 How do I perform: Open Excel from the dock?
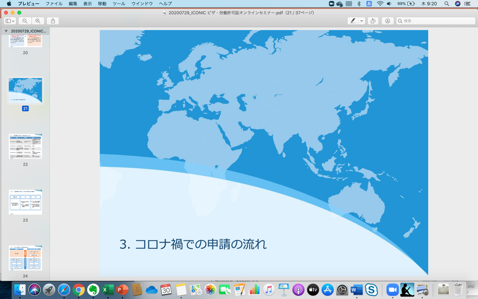tap(108, 289)
